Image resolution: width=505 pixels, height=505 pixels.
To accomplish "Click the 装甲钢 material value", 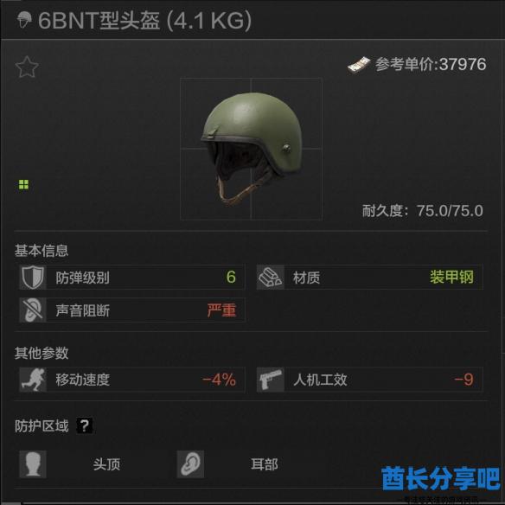I will [x=451, y=277].
